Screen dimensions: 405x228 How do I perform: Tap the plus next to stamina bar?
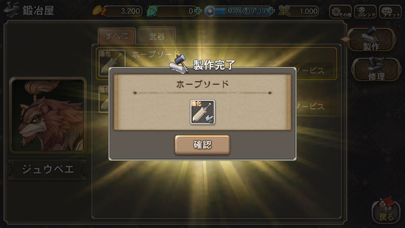[x=271, y=11]
